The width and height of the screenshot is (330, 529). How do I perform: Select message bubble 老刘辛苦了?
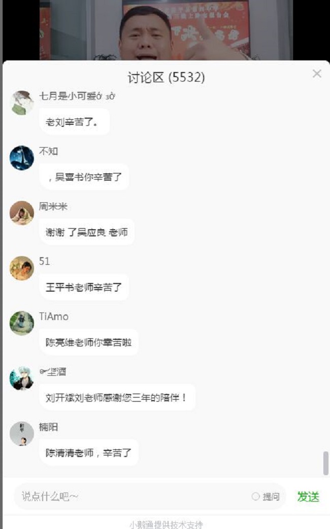tap(74, 122)
